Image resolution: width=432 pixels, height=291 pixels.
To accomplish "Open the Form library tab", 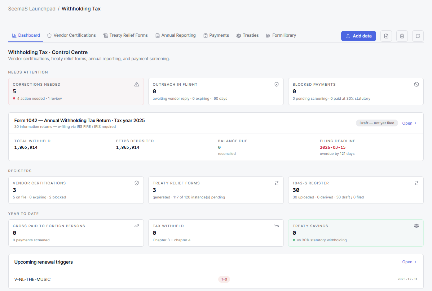I will [x=281, y=36].
